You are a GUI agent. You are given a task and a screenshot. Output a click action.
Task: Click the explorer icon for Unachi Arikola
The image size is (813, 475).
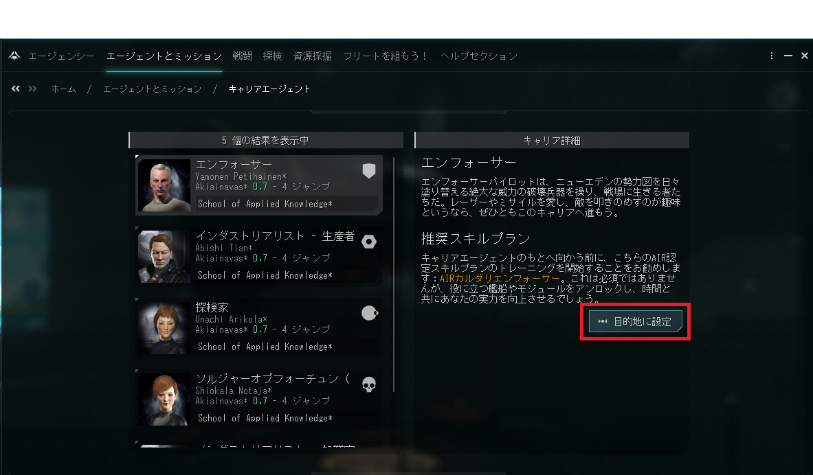[x=369, y=313]
